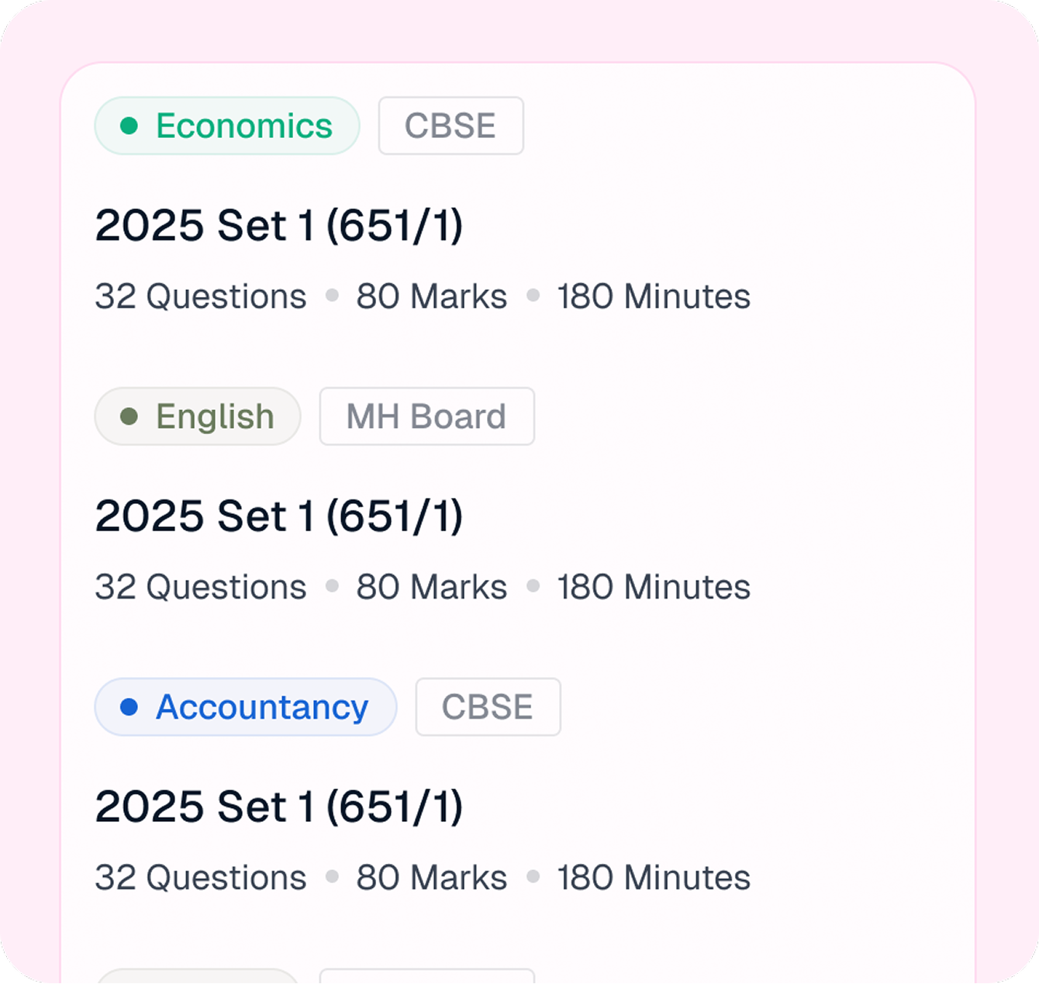
Task: Click the olive dot on English tag
Action: point(131,416)
